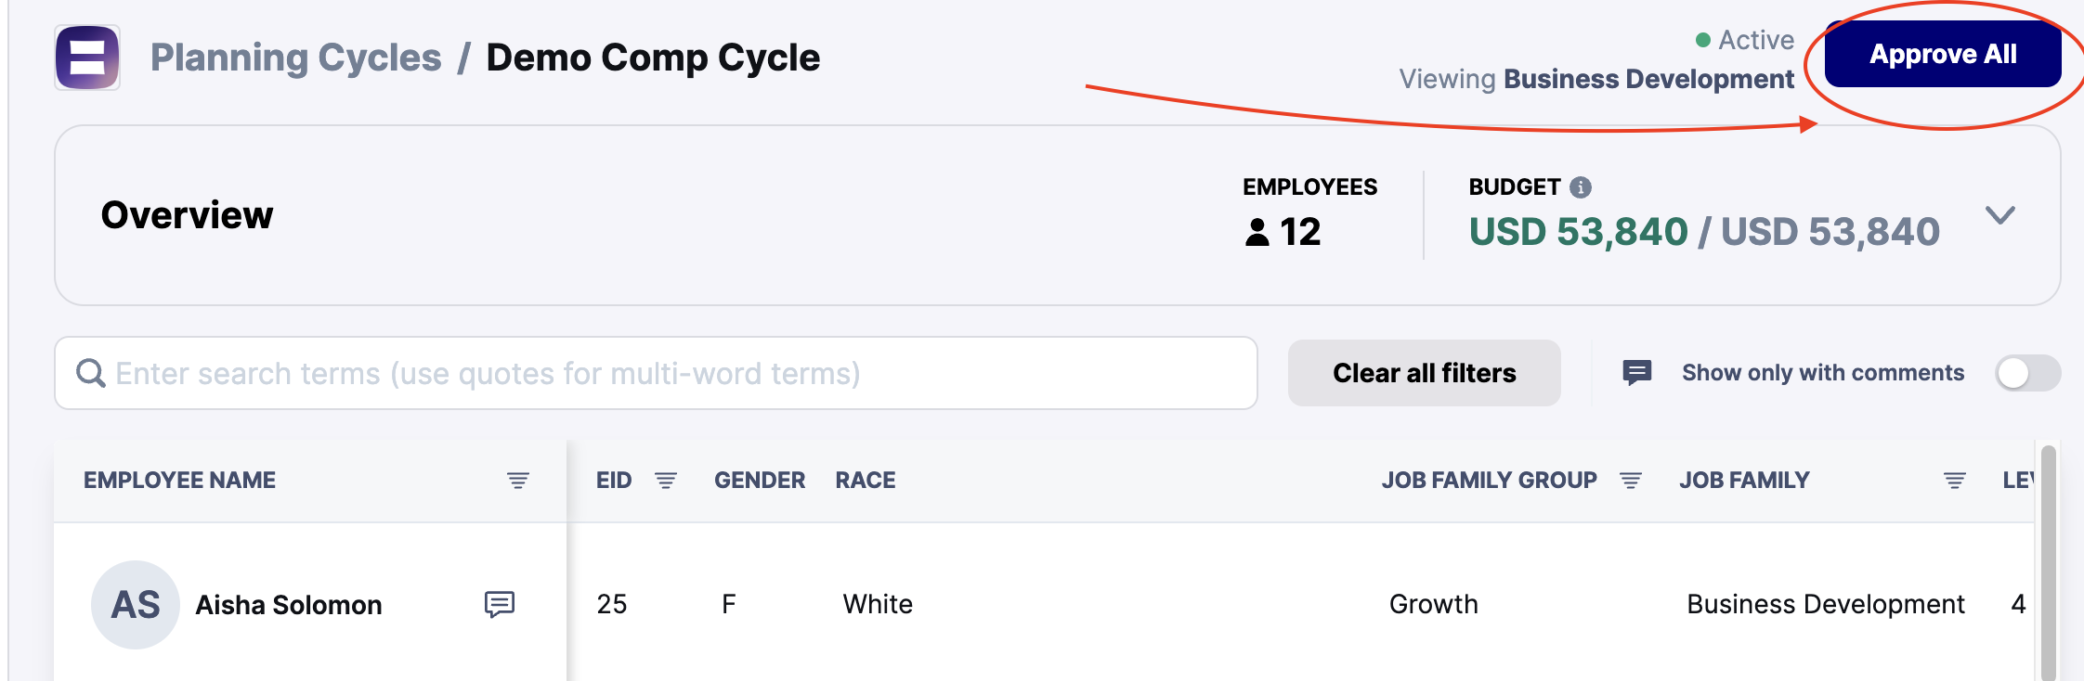Click the Approve All button
The height and width of the screenshot is (681, 2084).
tap(1943, 54)
